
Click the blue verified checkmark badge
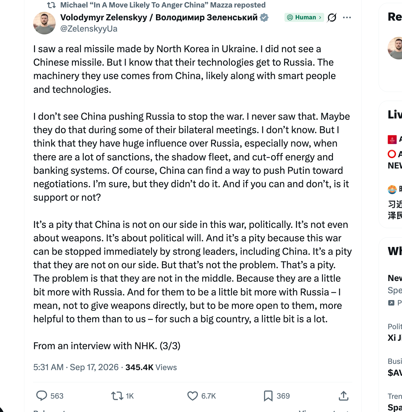pyautogui.click(x=264, y=18)
